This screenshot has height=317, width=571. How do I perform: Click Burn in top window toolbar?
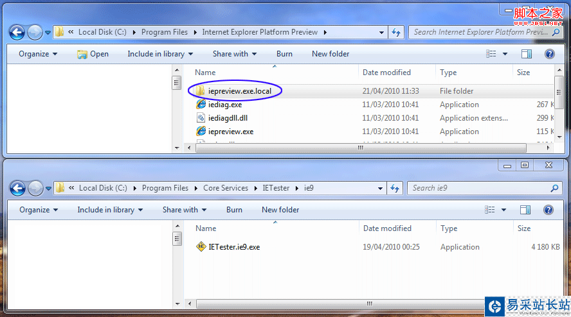point(284,54)
